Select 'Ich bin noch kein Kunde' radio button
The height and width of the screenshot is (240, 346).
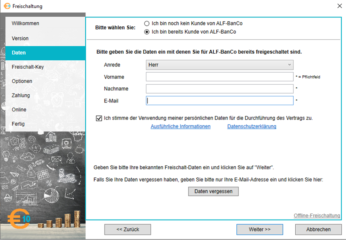click(x=147, y=24)
